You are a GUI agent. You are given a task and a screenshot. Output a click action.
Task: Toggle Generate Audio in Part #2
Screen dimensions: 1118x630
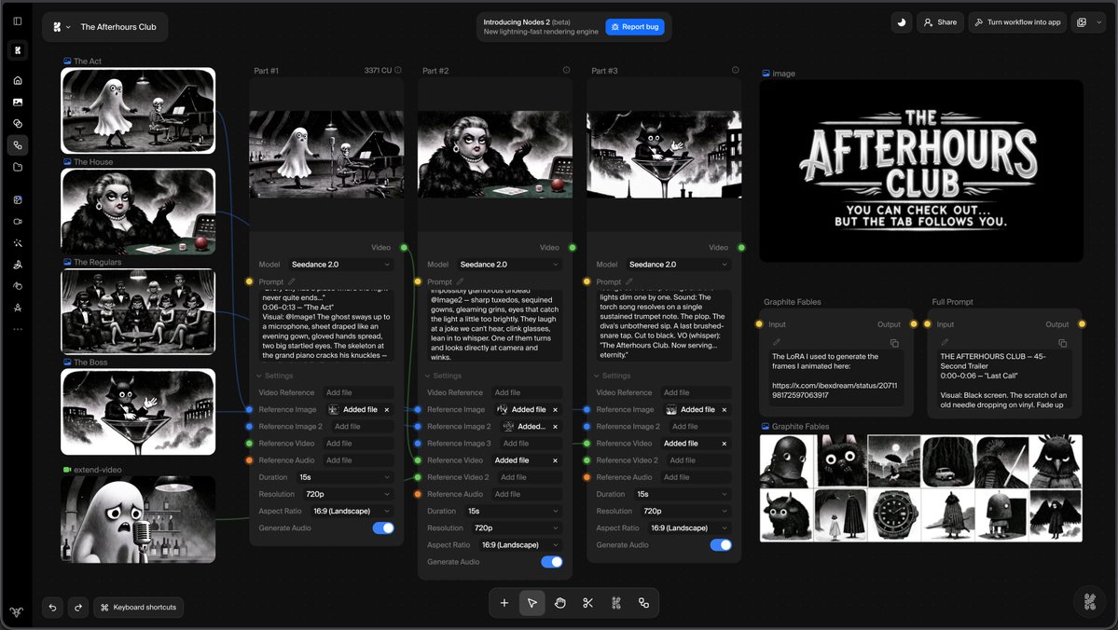552,562
